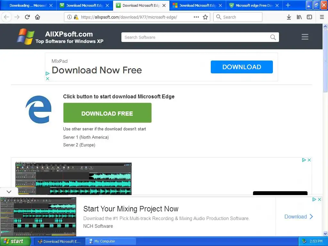
Task: Click the audio mixer ad screenshot thumbnail
Action: (x=73, y=178)
